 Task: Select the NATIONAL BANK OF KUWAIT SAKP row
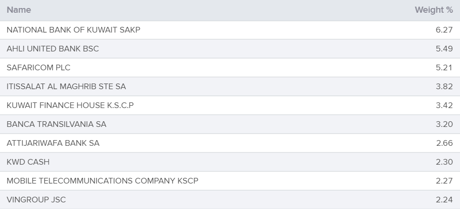[x=230, y=30]
